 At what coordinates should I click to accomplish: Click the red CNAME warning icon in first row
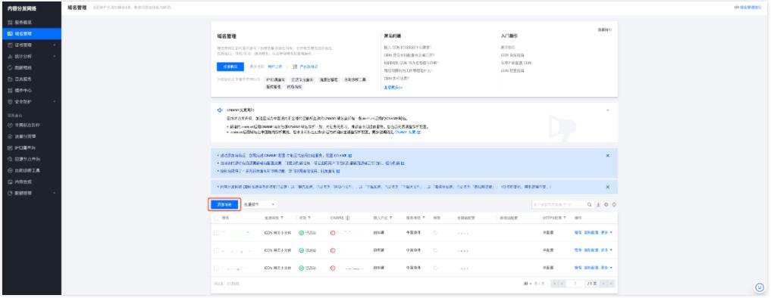tap(333, 233)
